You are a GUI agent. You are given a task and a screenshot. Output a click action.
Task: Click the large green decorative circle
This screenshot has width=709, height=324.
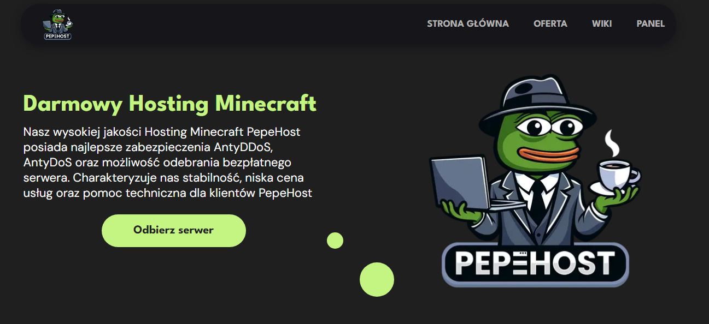tap(377, 279)
